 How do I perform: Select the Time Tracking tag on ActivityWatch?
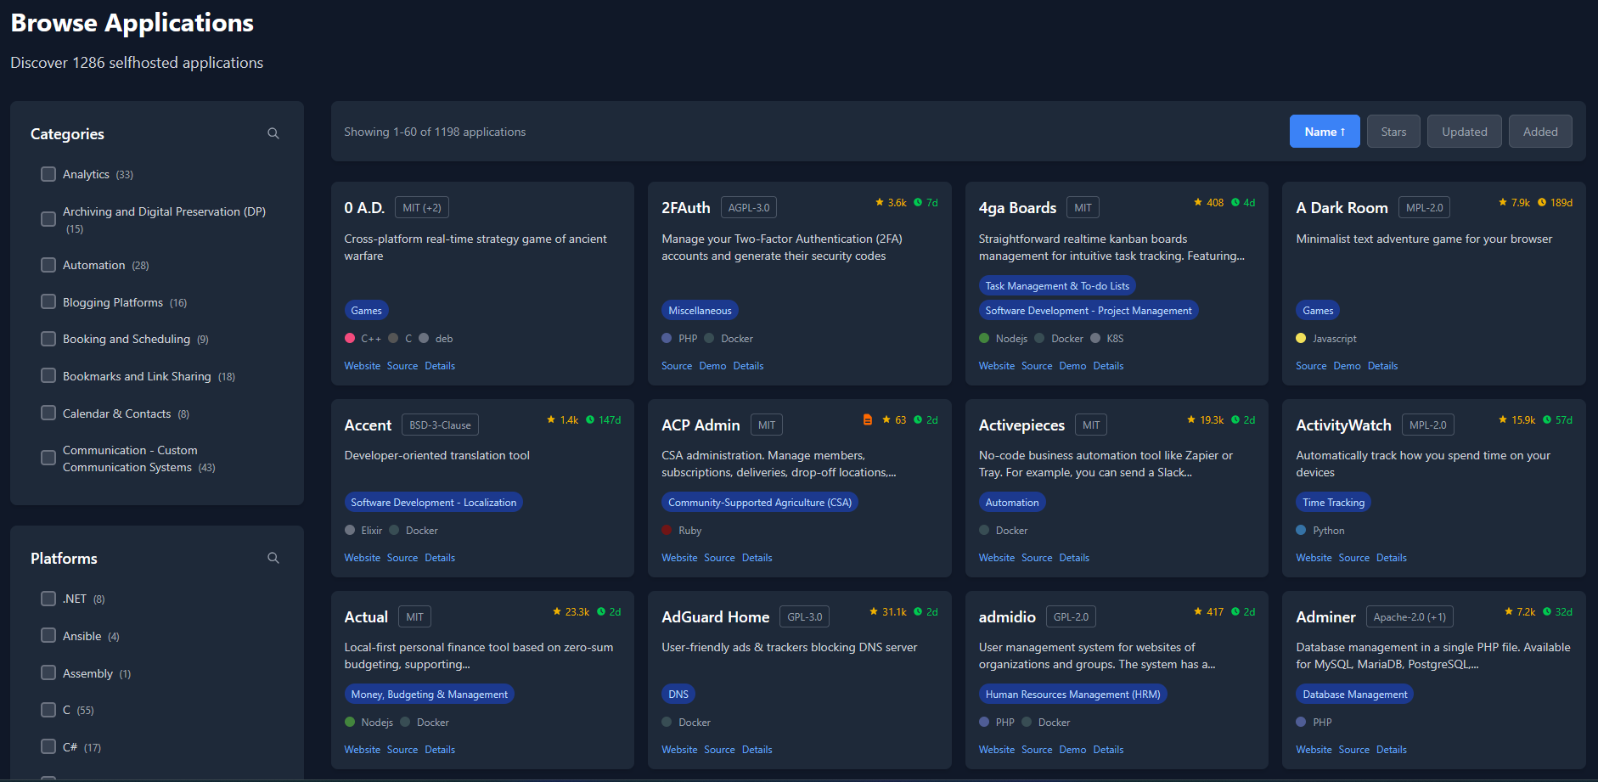(x=1333, y=502)
